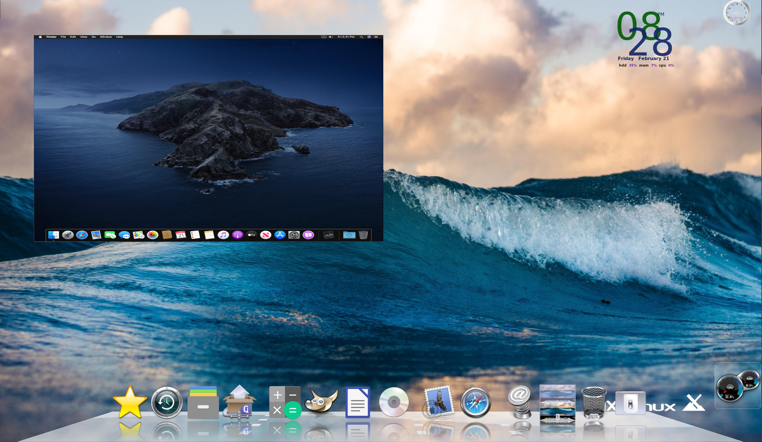Click the volume speaker menu bar icon
Screen dimensions: 762x442
(x=331, y=37)
